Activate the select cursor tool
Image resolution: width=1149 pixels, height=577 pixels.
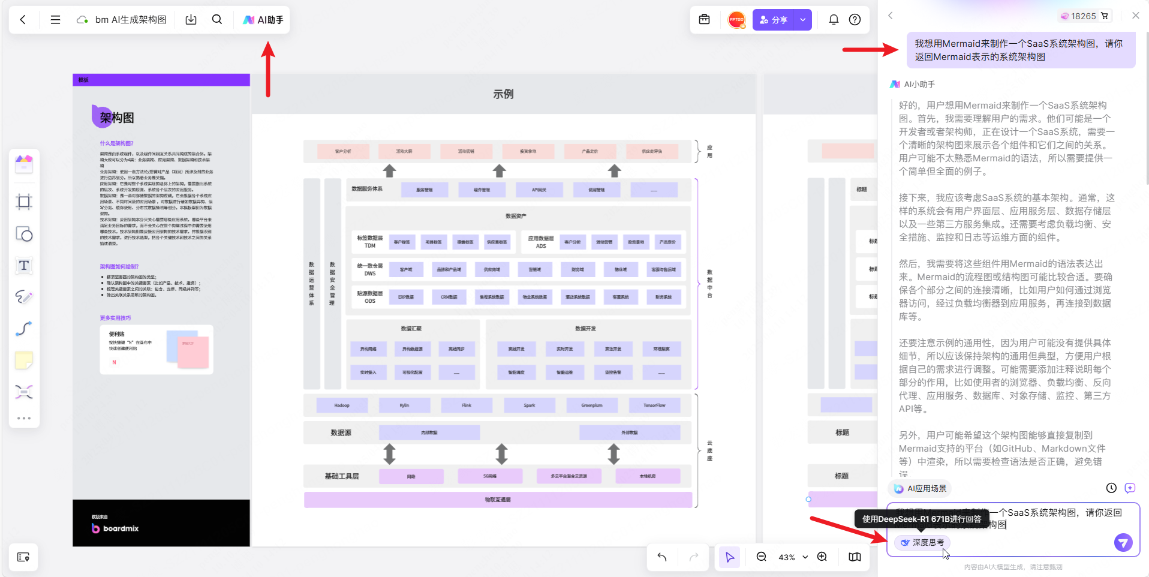tap(730, 557)
